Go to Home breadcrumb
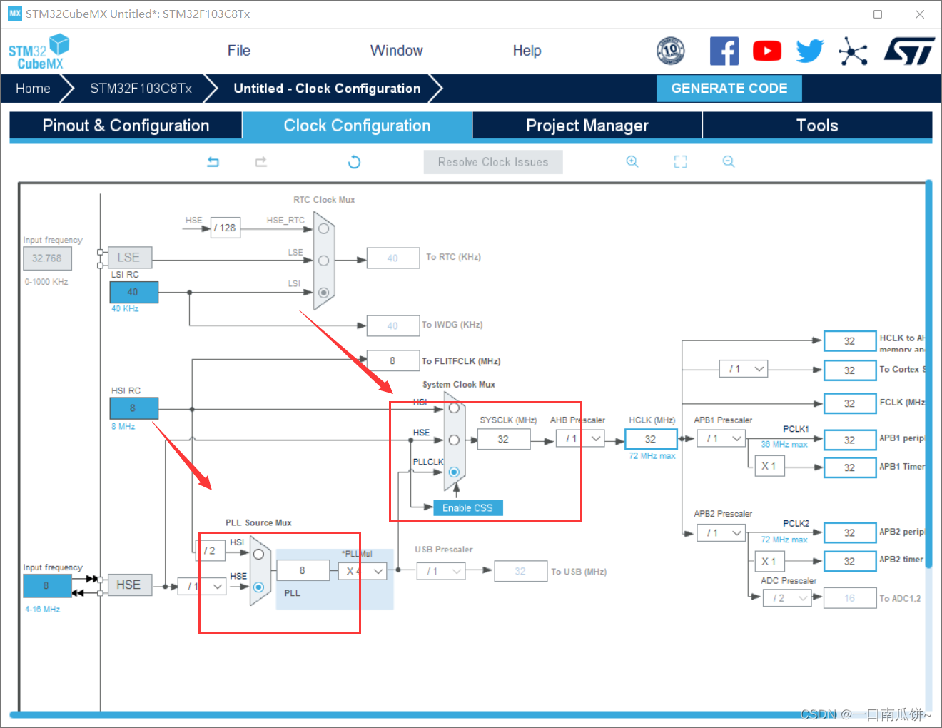942x728 pixels. (x=33, y=89)
